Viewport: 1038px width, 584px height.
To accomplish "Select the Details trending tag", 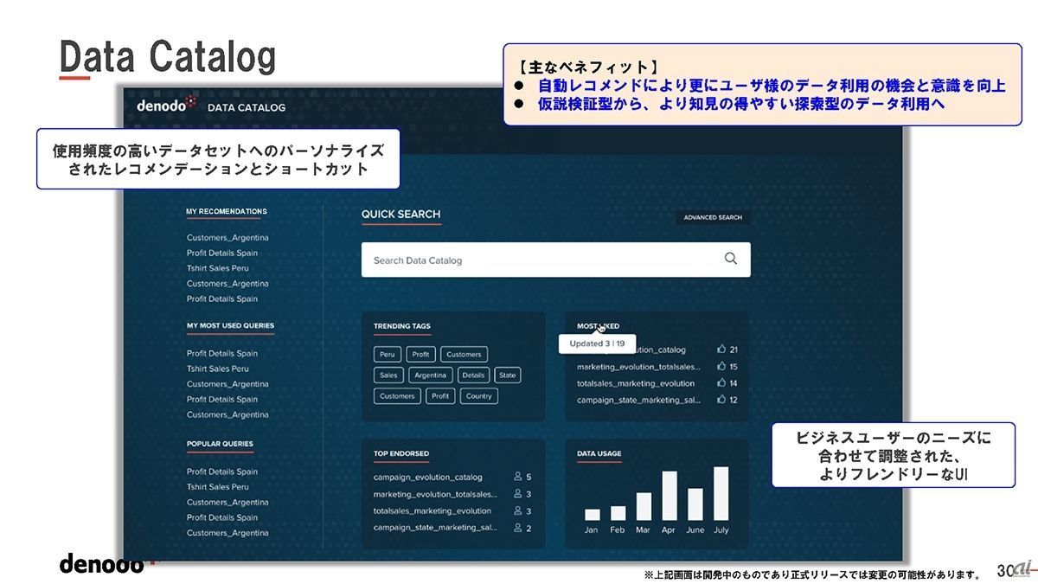I will click(x=473, y=375).
